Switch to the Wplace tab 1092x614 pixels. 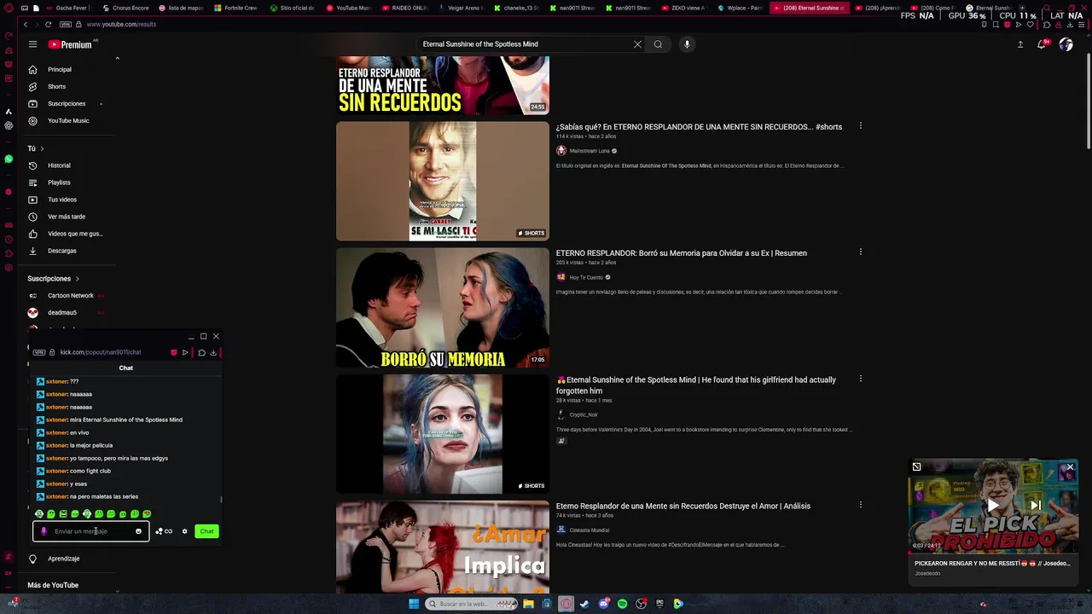point(740,8)
